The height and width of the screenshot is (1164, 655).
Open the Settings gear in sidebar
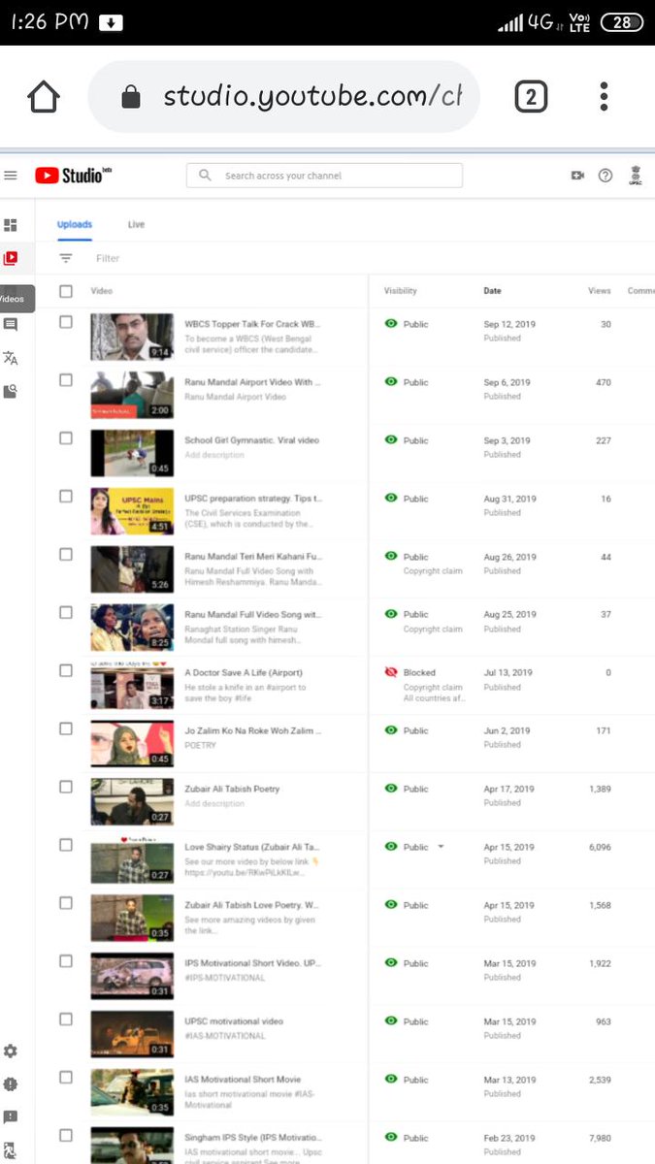pyautogui.click(x=11, y=1051)
